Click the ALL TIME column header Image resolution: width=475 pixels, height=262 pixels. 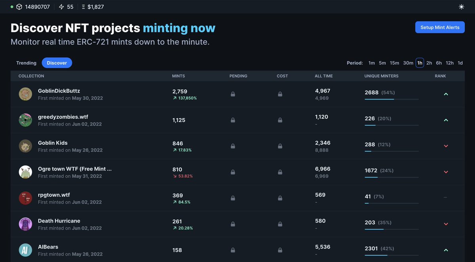pos(324,76)
